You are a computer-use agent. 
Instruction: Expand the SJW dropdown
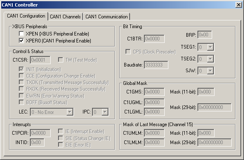[x=210, y=71]
